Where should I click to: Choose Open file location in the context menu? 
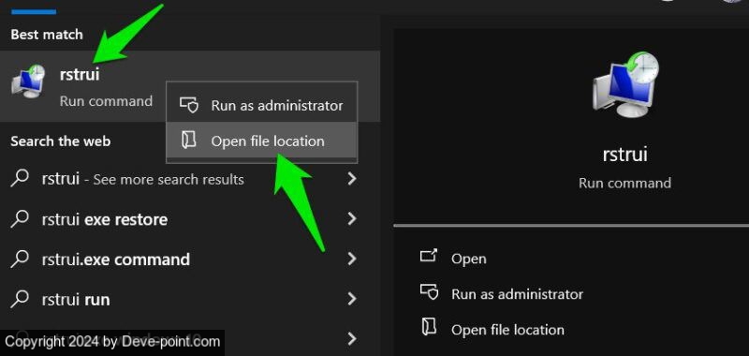[262, 141]
